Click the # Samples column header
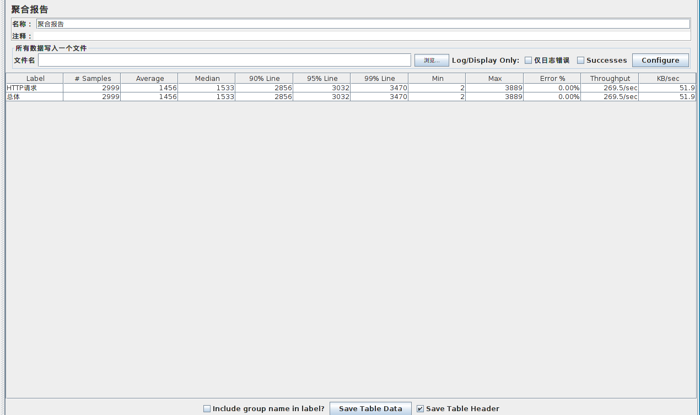700x415 pixels. point(92,78)
